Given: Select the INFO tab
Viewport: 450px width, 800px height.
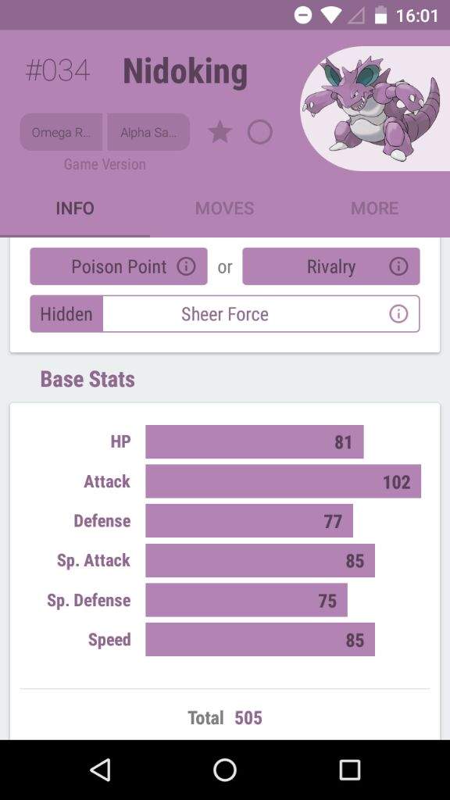Looking at the screenshot, I should tap(75, 208).
